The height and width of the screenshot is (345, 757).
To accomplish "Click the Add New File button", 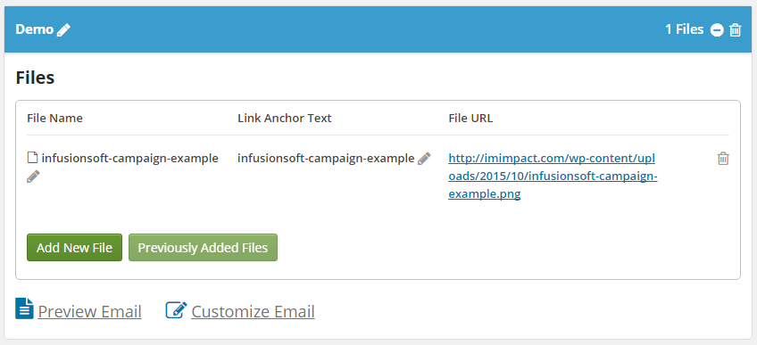I will (x=74, y=248).
